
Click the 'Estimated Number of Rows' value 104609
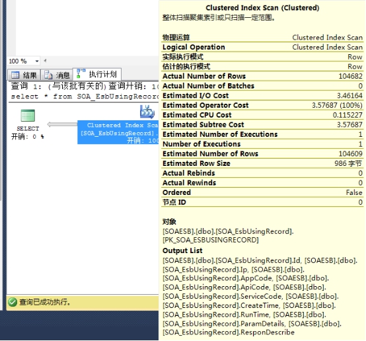tap(350, 154)
